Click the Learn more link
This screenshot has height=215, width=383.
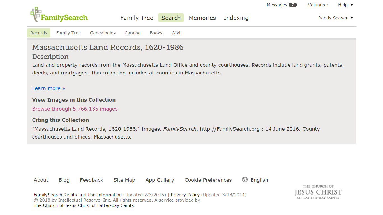(49, 88)
